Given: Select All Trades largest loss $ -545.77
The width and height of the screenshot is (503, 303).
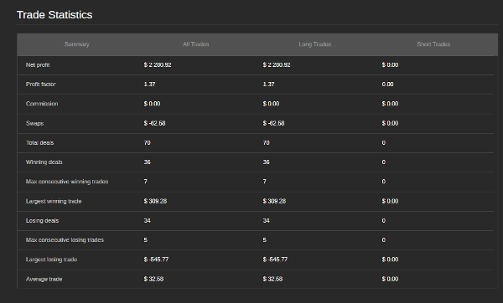Looking at the screenshot, I should click(x=156, y=259).
